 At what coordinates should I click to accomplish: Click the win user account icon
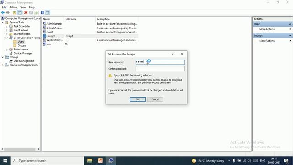click(x=44, y=44)
